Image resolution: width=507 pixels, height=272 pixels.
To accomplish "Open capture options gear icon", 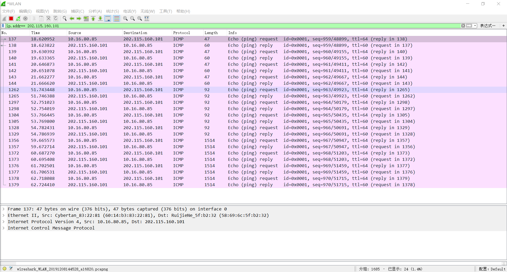I will point(25,18).
